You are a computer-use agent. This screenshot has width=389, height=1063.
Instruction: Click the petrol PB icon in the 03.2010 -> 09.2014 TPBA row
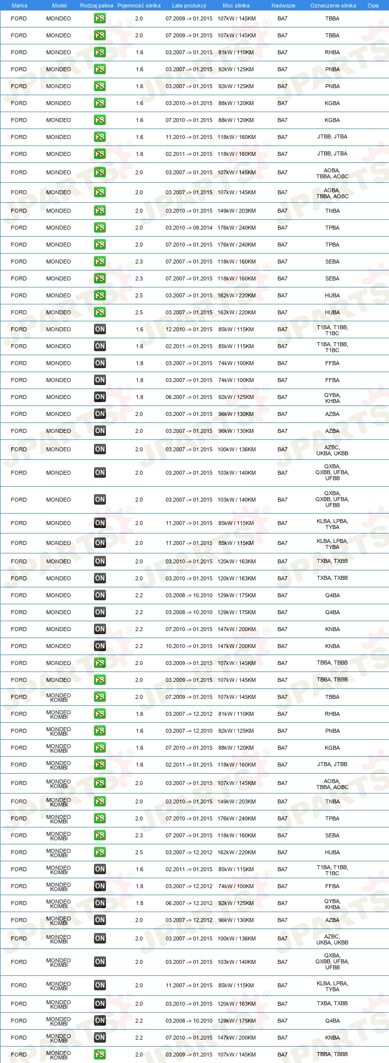click(x=99, y=228)
